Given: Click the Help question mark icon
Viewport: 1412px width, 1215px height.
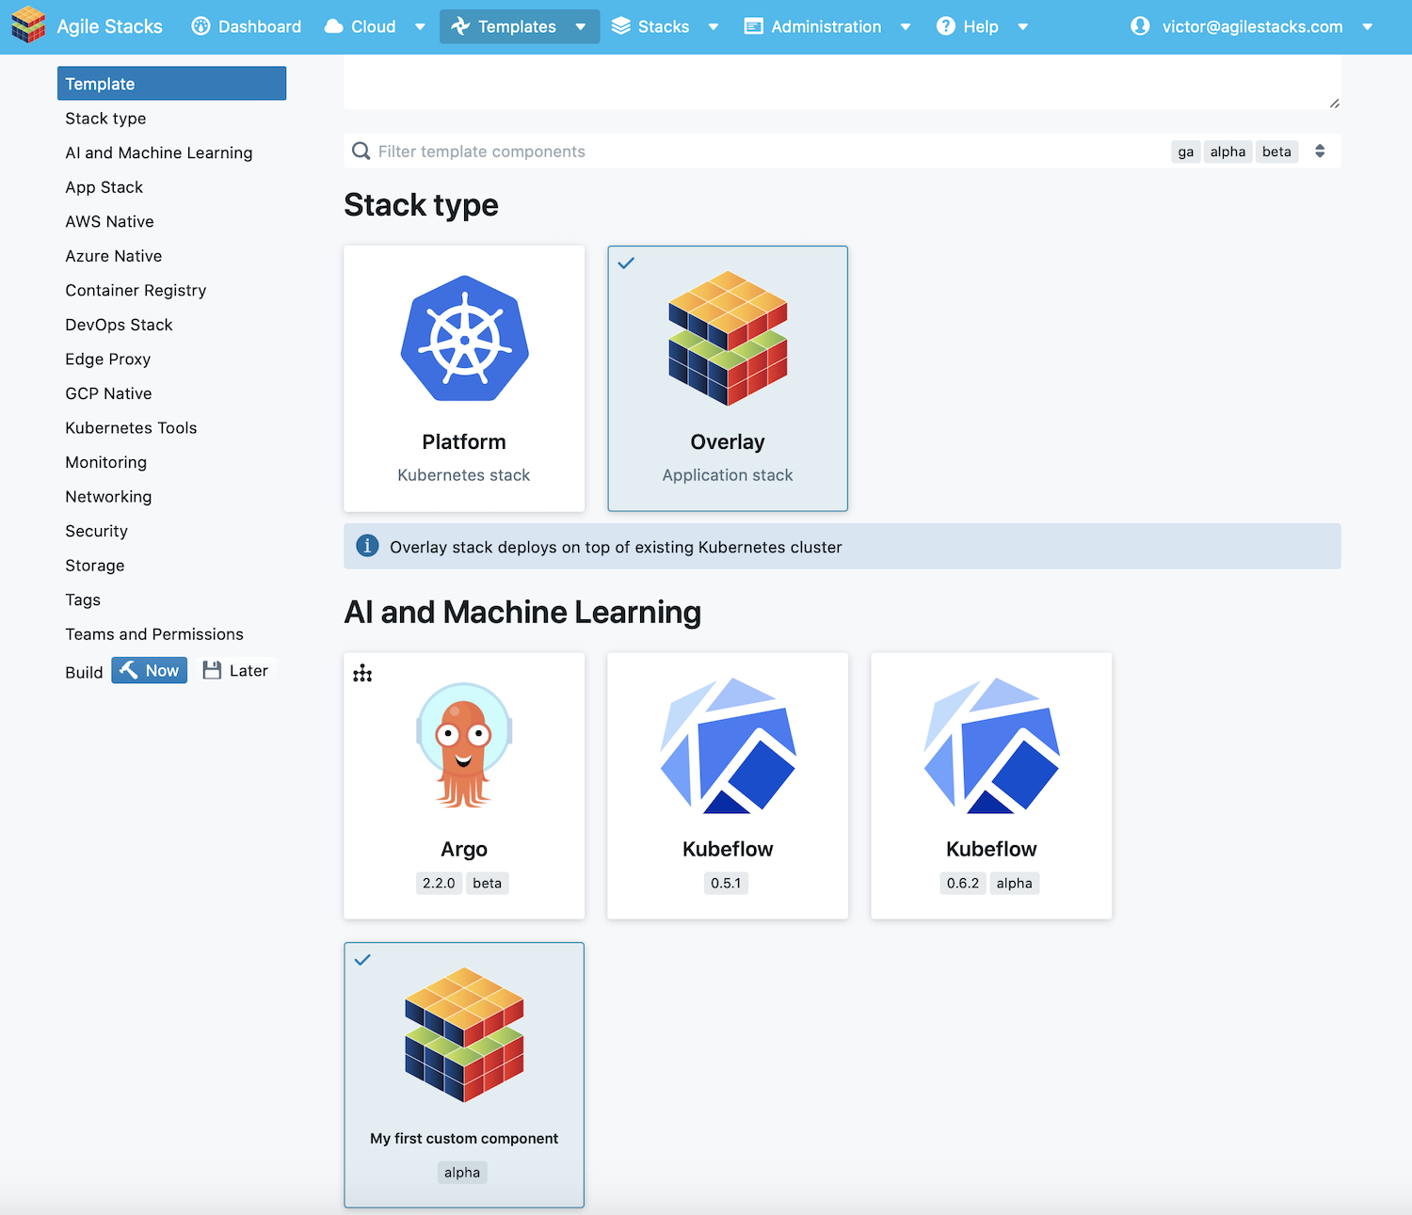Looking at the screenshot, I should (x=946, y=26).
